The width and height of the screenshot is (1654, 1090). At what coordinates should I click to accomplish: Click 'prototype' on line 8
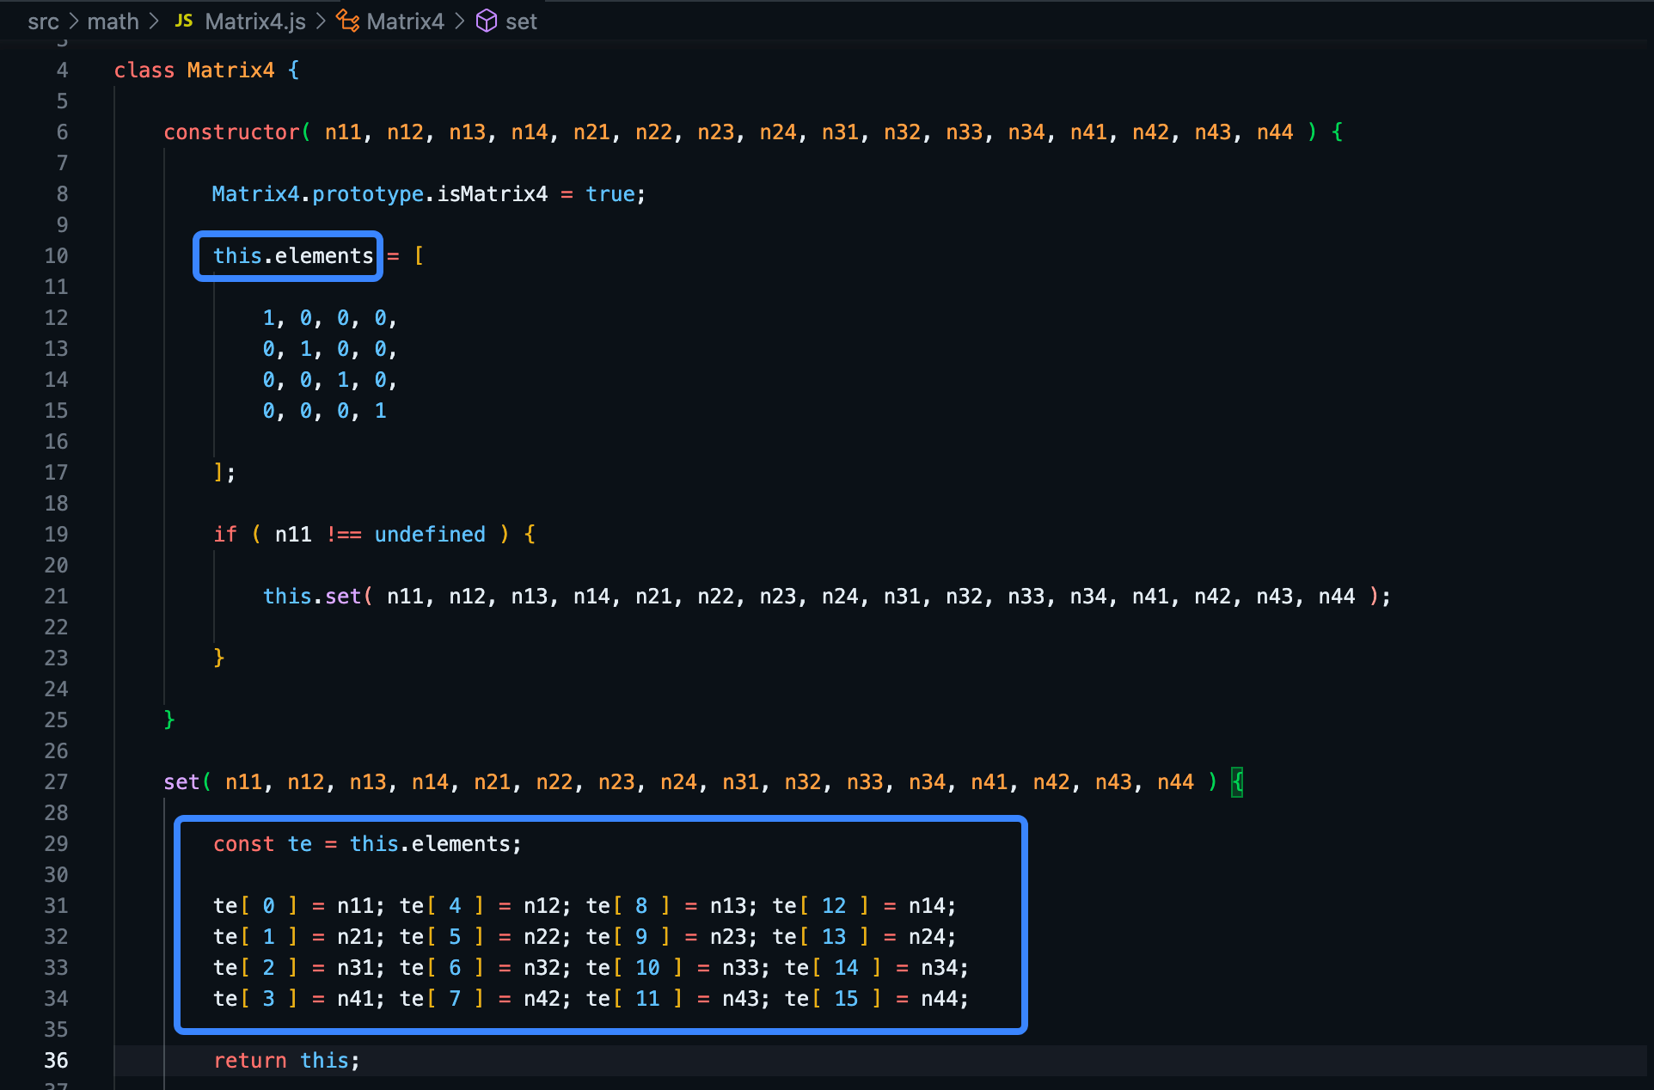pos(368,194)
